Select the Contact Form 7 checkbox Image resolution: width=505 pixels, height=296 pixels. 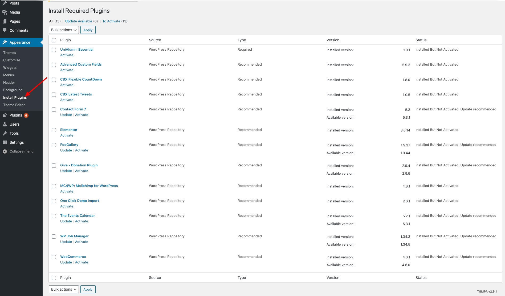coord(54,110)
